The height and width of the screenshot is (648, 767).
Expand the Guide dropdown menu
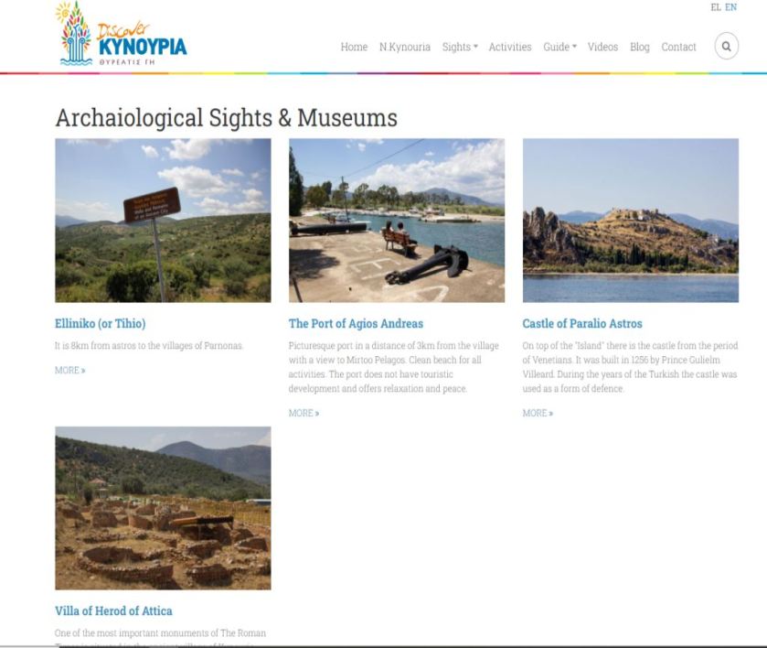[560, 47]
